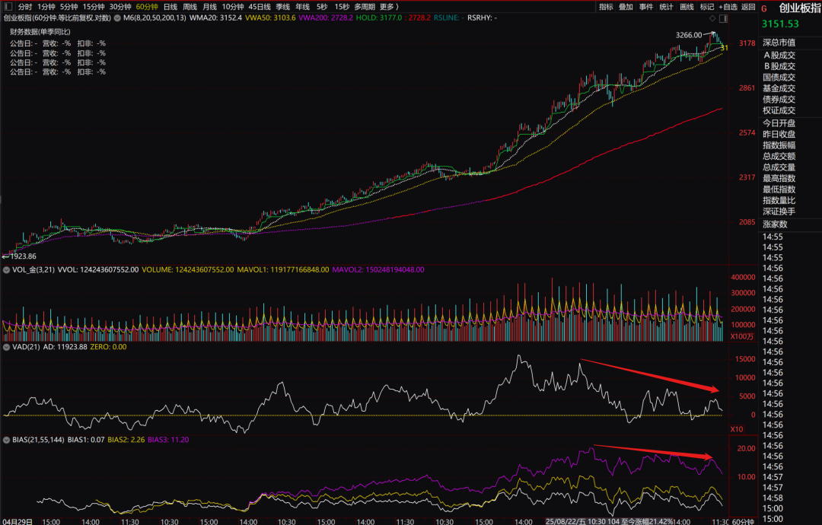The image size is (822, 525).
Task: Click the B股成交 row
Action: pyautogui.click(x=779, y=66)
